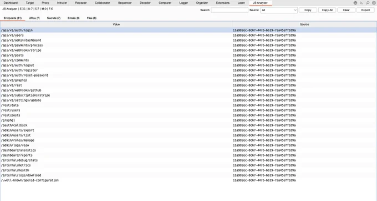Image resolution: width=377 pixels, height=201 pixels.
Task: Go to the Learn tab
Action: click(241, 3)
